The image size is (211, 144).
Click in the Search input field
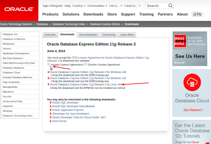[x=157, y=6]
